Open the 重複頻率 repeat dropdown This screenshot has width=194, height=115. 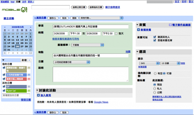coord(88,45)
